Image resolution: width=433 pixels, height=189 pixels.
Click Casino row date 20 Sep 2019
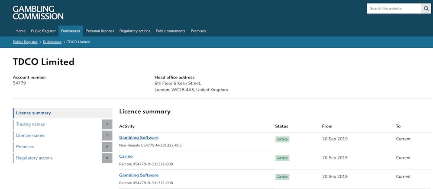coord(335,158)
